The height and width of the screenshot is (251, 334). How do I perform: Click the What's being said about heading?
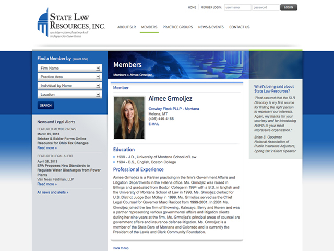click(274, 89)
